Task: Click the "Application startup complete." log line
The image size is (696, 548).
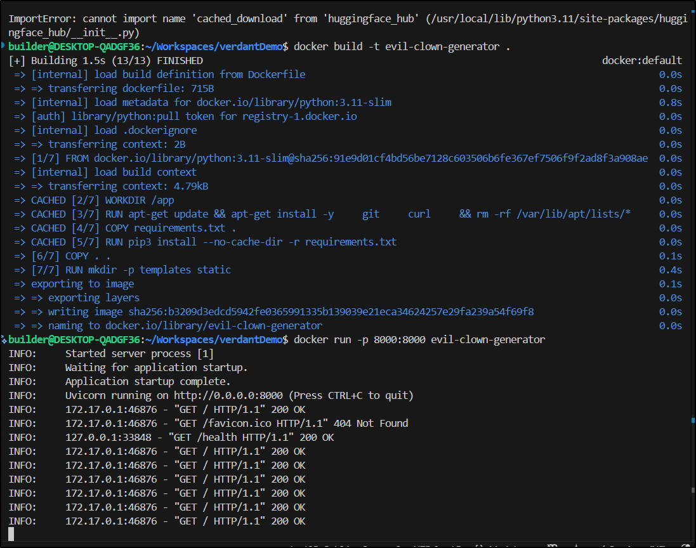Action: [x=147, y=381]
